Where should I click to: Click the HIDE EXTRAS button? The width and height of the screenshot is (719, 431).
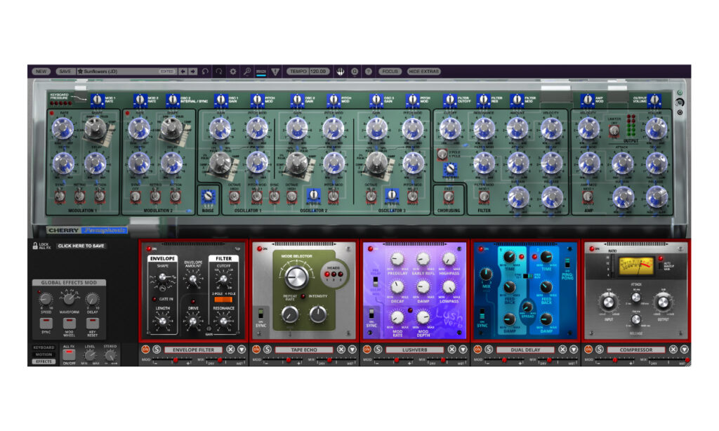[x=423, y=72]
